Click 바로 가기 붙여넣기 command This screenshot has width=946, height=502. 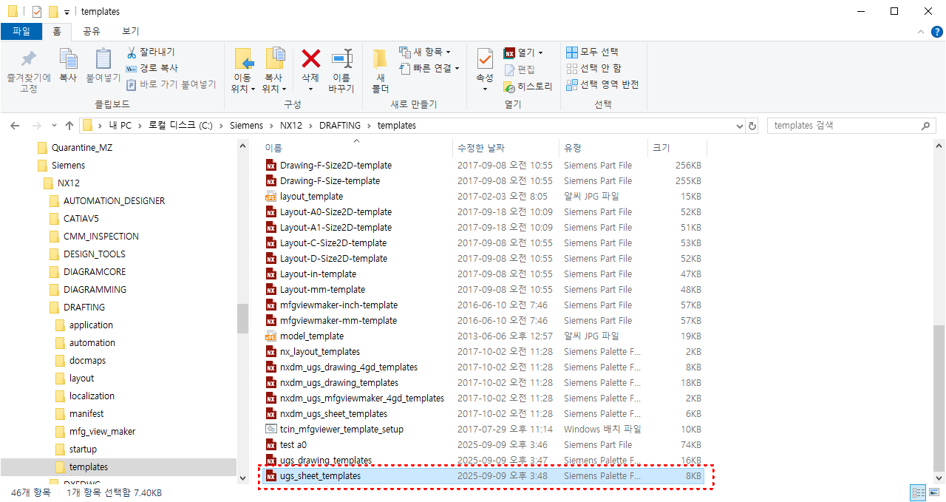click(x=171, y=84)
